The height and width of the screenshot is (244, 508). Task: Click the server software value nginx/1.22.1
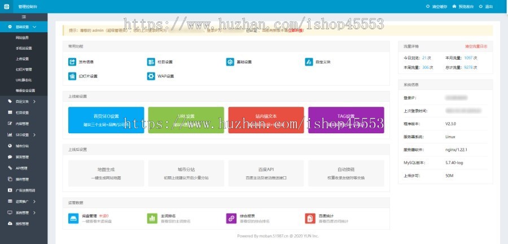point(456,150)
